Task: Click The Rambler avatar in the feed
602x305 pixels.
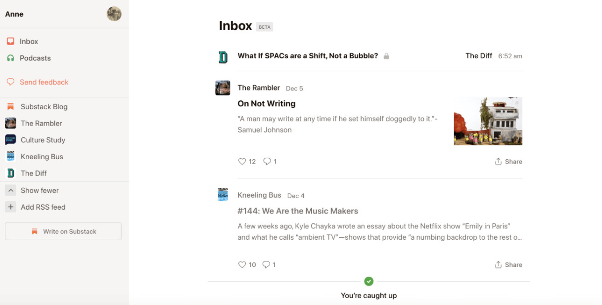Action: pyautogui.click(x=223, y=88)
